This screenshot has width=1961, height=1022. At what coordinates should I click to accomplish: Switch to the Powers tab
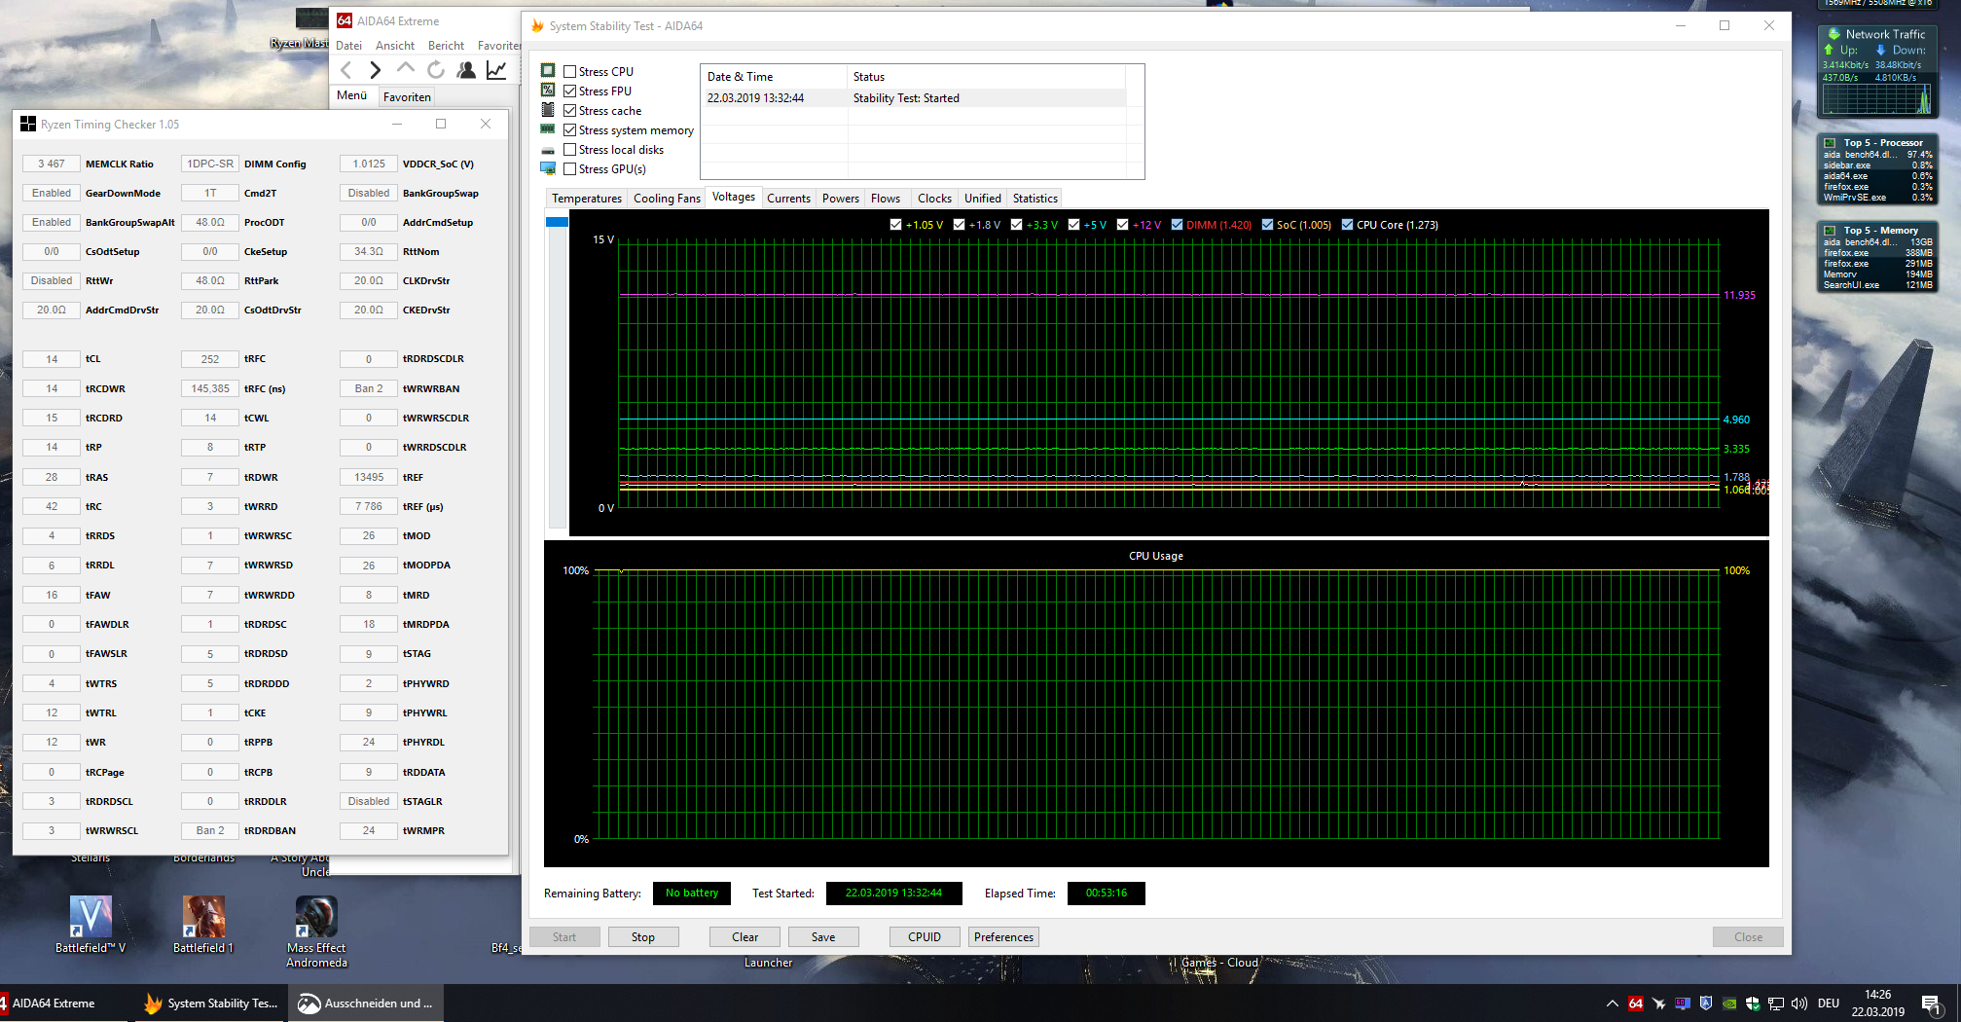pos(841,199)
